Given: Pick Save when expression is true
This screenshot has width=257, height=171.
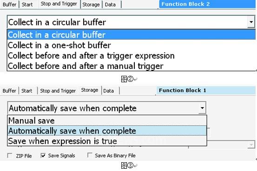Looking at the screenshot, I should (x=107, y=141).
